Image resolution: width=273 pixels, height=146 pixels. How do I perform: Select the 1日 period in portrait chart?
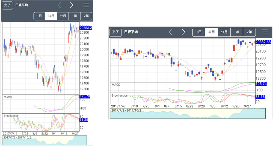point(39,16)
